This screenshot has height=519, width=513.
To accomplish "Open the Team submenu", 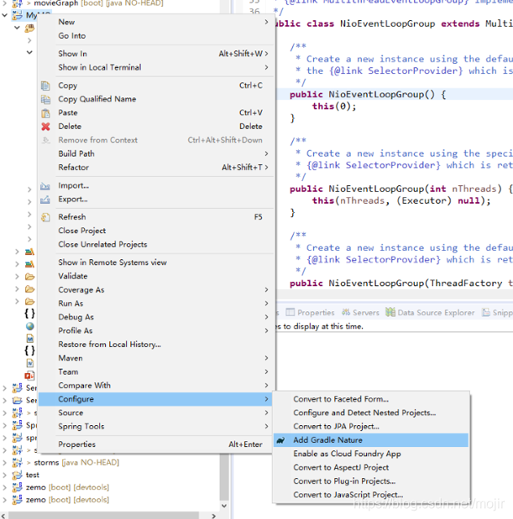I will click(156, 372).
